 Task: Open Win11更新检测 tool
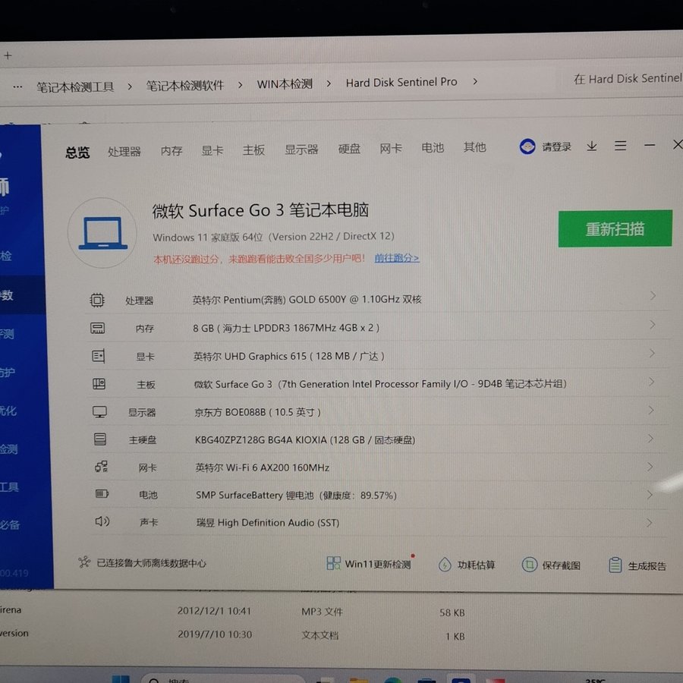click(x=369, y=564)
